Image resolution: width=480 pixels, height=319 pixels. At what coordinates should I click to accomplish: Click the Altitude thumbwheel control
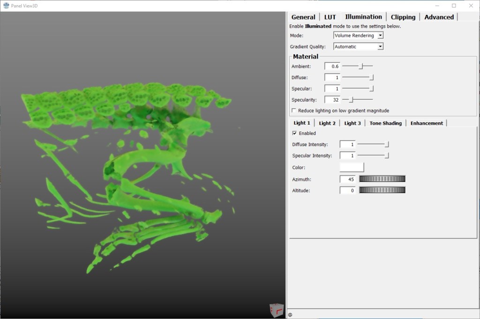[382, 190]
